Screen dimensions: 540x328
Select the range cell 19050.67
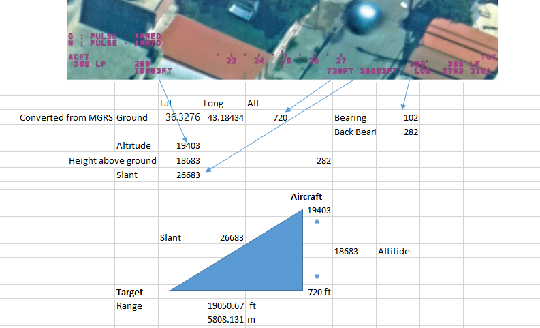coord(227,305)
